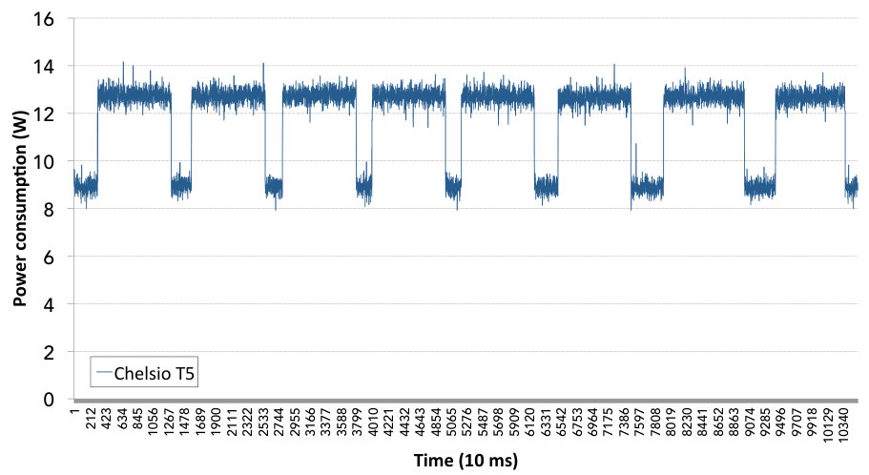Select the y-axis label 0

click(x=49, y=400)
